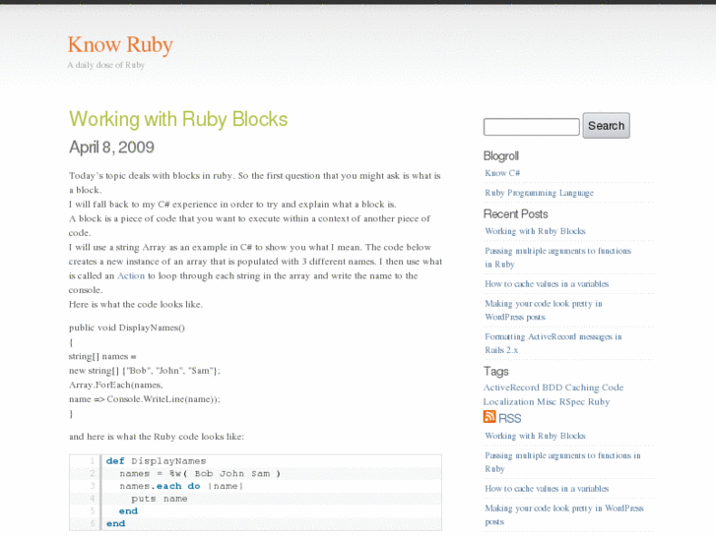Select the Ruby tag under Tags
This screenshot has width=716, height=536.
coord(599,401)
